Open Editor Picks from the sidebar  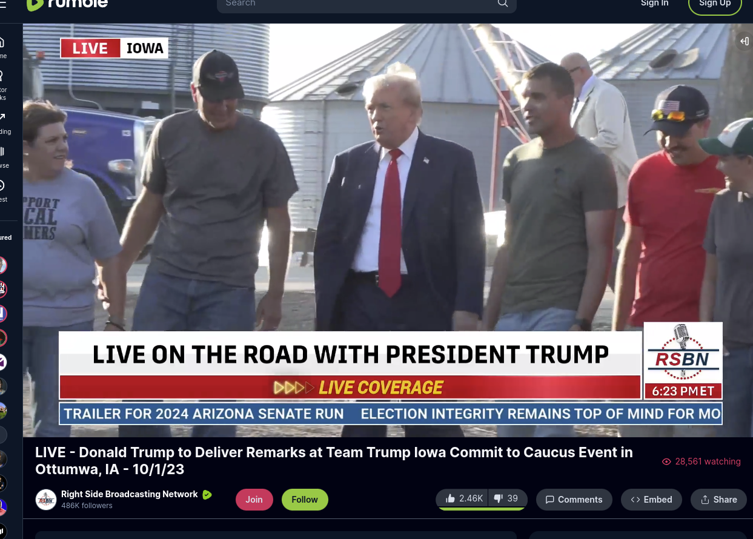2,85
